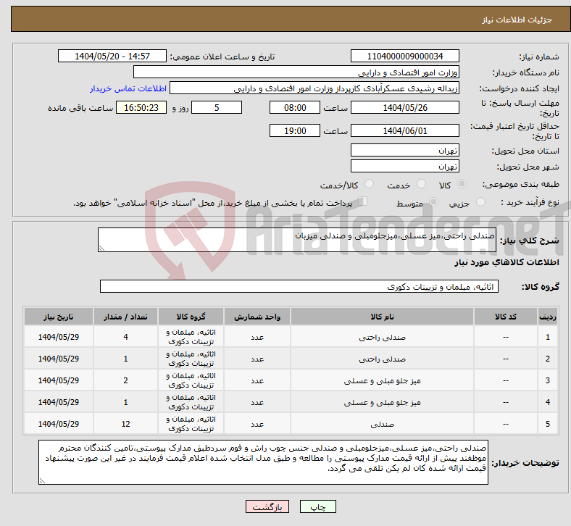
Task: Select the row 5 صندلی item cell
Action: click(381, 424)
